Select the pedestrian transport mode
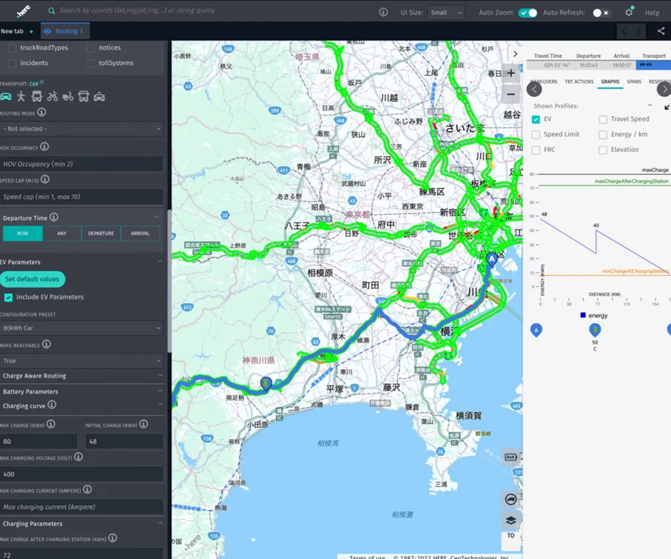Image resolution: width=671 pixels, height=559 pixels. pyautogui.click(x=21, y=96)
